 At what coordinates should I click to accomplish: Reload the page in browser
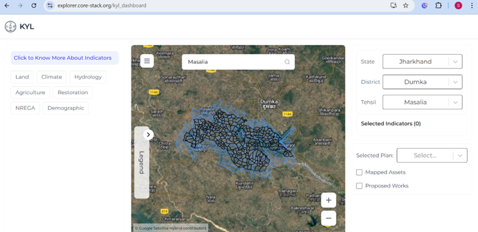tap(34, 6)
